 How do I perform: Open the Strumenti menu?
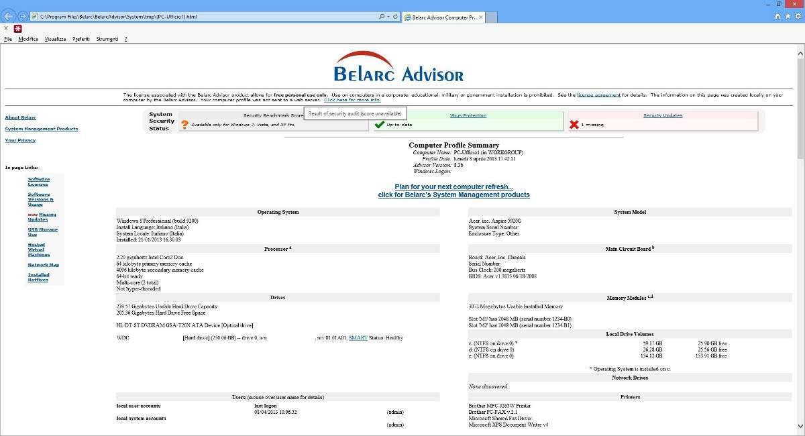(x=108, y=39)
